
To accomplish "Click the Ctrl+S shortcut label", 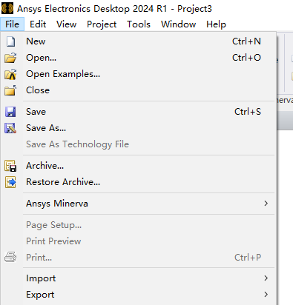I will pos(248,112).
